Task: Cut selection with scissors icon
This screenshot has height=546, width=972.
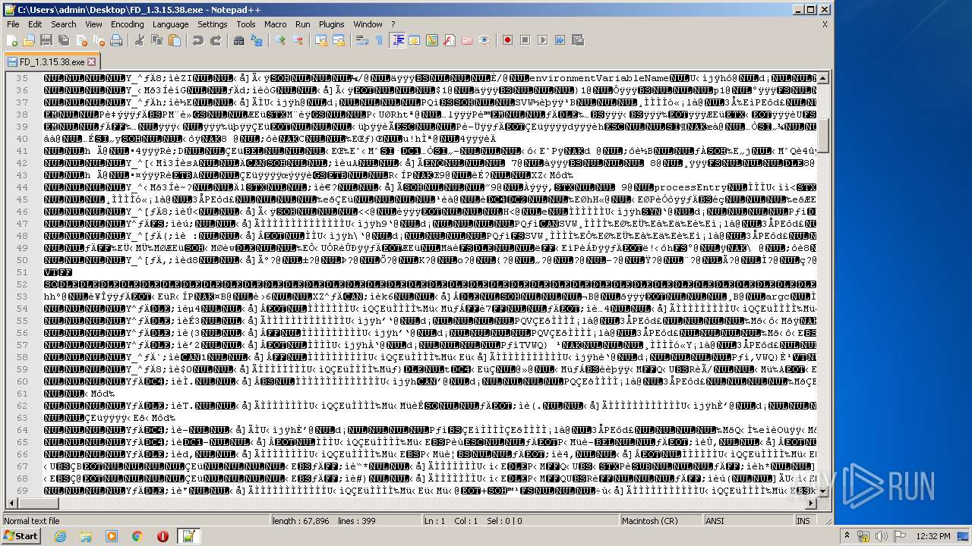Action: point(140,40)
